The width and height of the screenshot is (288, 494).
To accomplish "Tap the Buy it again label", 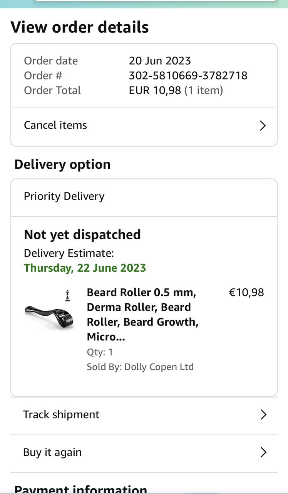I will [52, 452].
